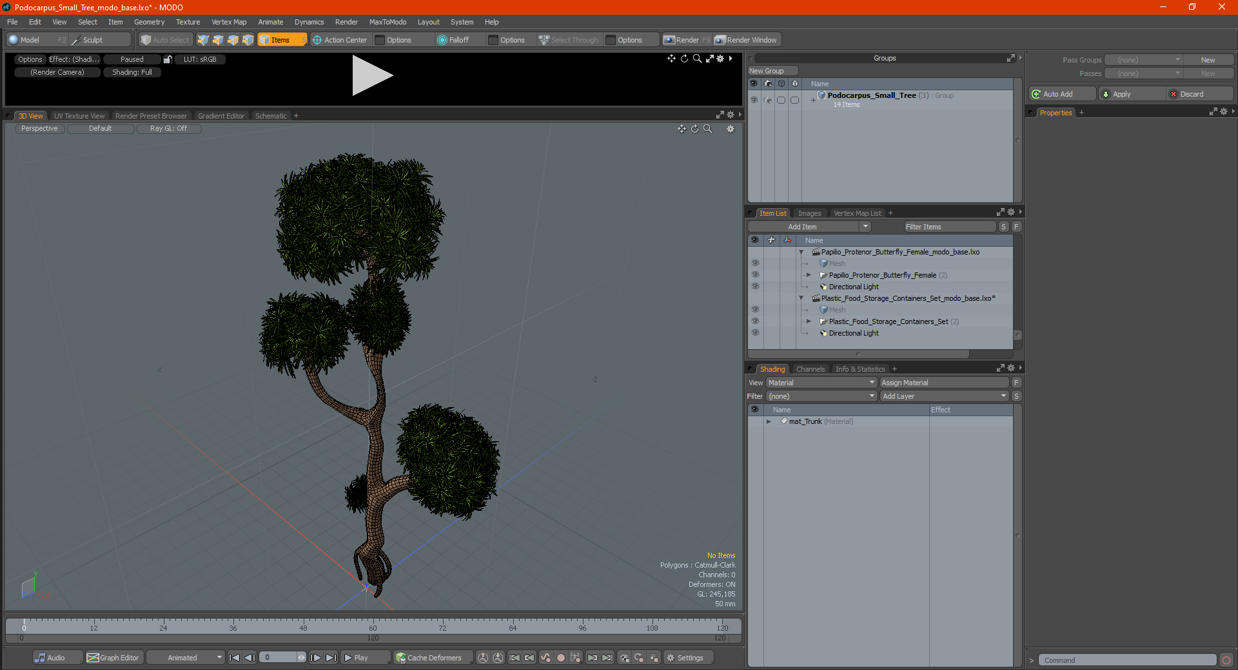The height and width of the screenshot is (670, 1238).
Task: Click the Command input field
Action: click(x=1127, y=660)
